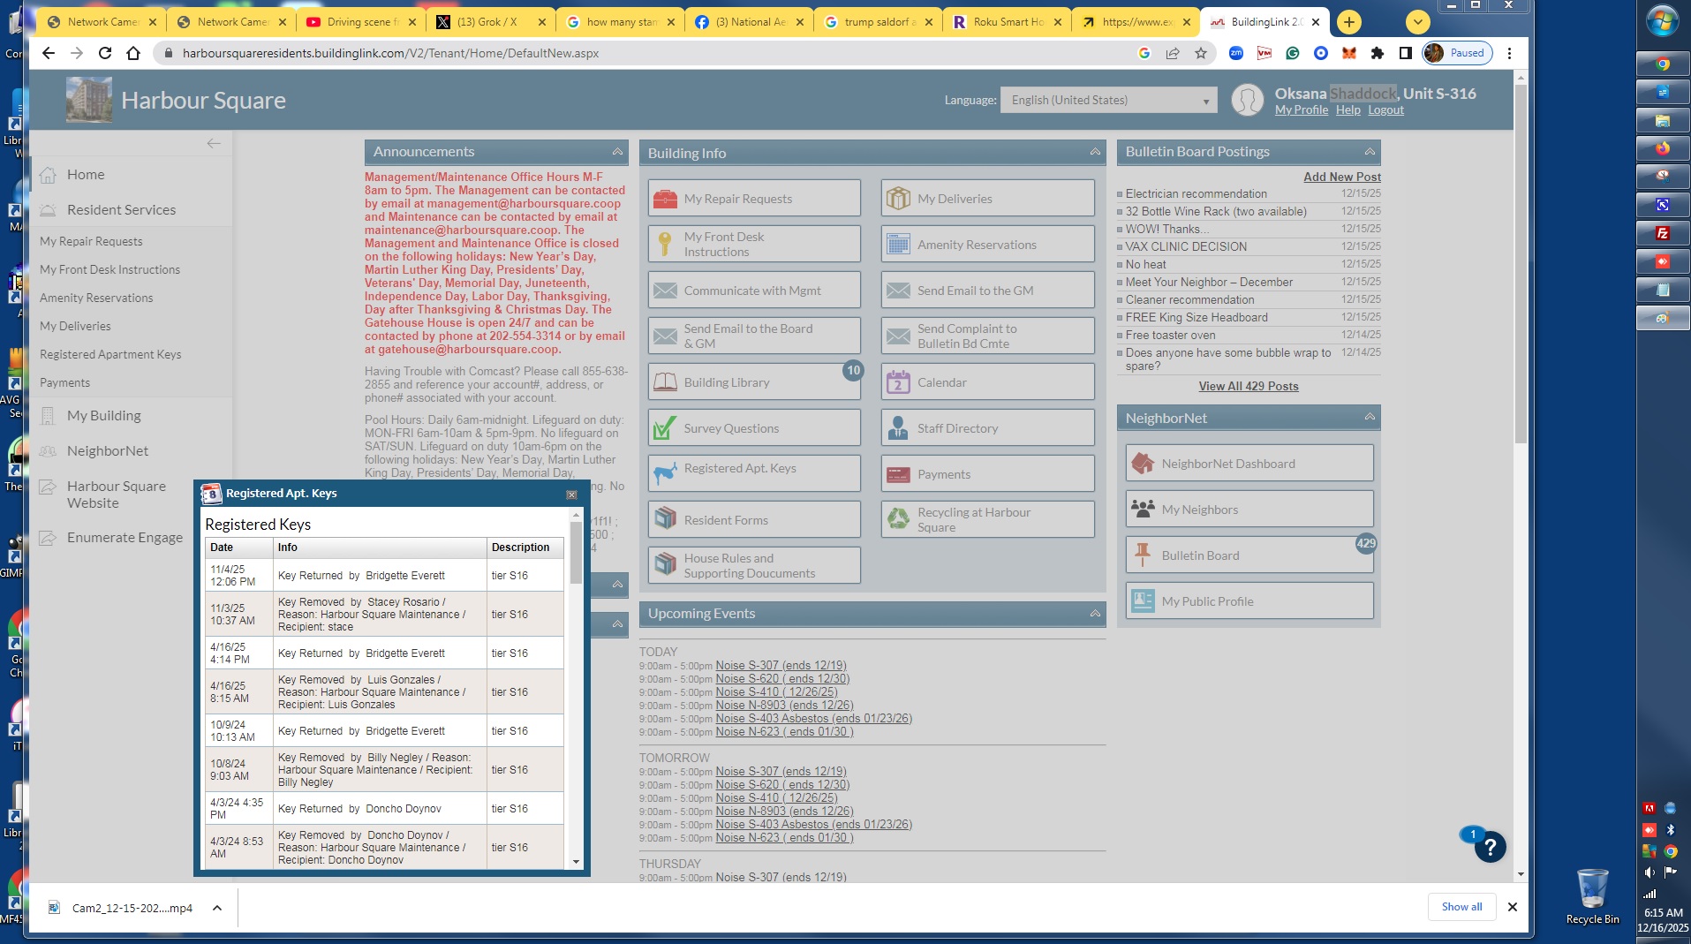Select Resident Services in the sidebar
Screen dimensions: 1691x944
point(121,210)
